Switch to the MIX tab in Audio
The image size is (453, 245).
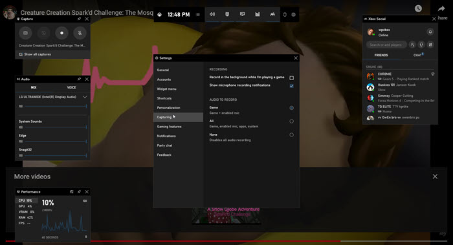(x=34, y=87)
